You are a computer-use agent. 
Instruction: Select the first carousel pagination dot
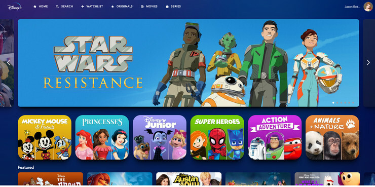pos(333,102)
